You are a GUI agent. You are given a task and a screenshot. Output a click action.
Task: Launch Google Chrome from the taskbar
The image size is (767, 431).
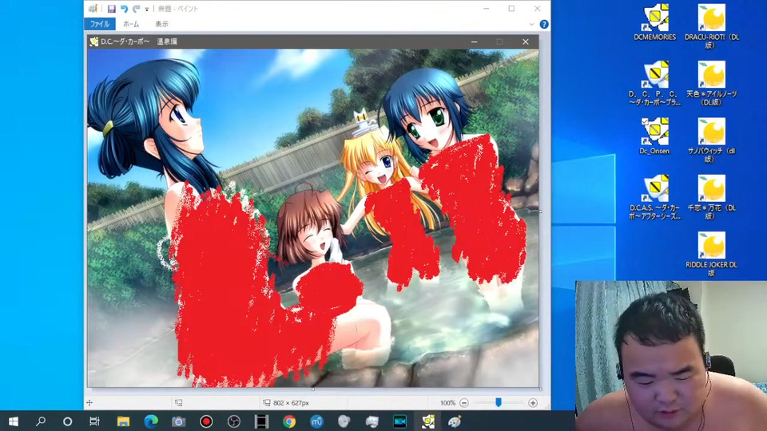pyautogui.click(x=289, y=421)
